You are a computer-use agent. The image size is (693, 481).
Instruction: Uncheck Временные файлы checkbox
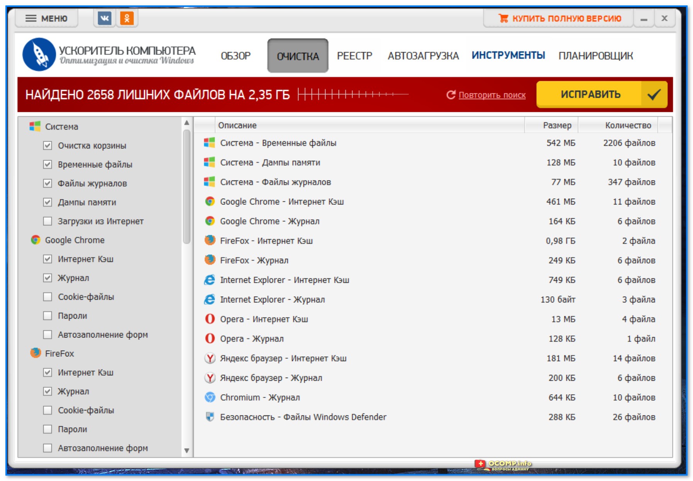(47, 164)
